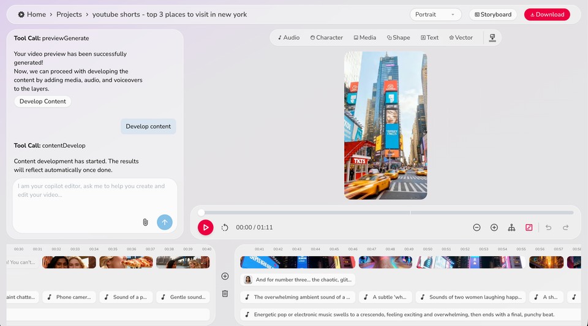
Task: Select the Character tool tab
Action: coord(326,38)
